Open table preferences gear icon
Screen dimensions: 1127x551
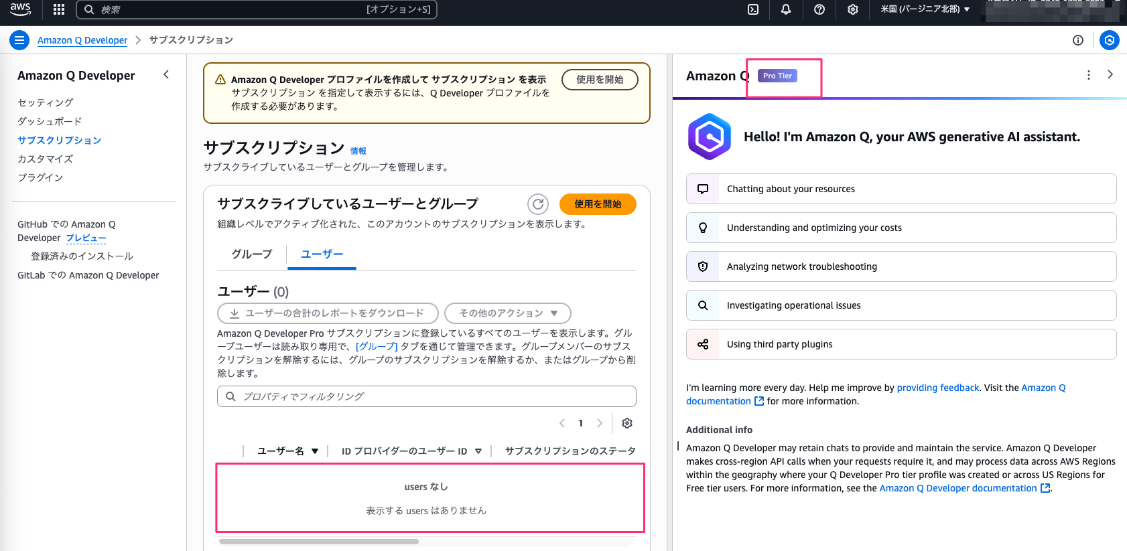click(627, 423)
